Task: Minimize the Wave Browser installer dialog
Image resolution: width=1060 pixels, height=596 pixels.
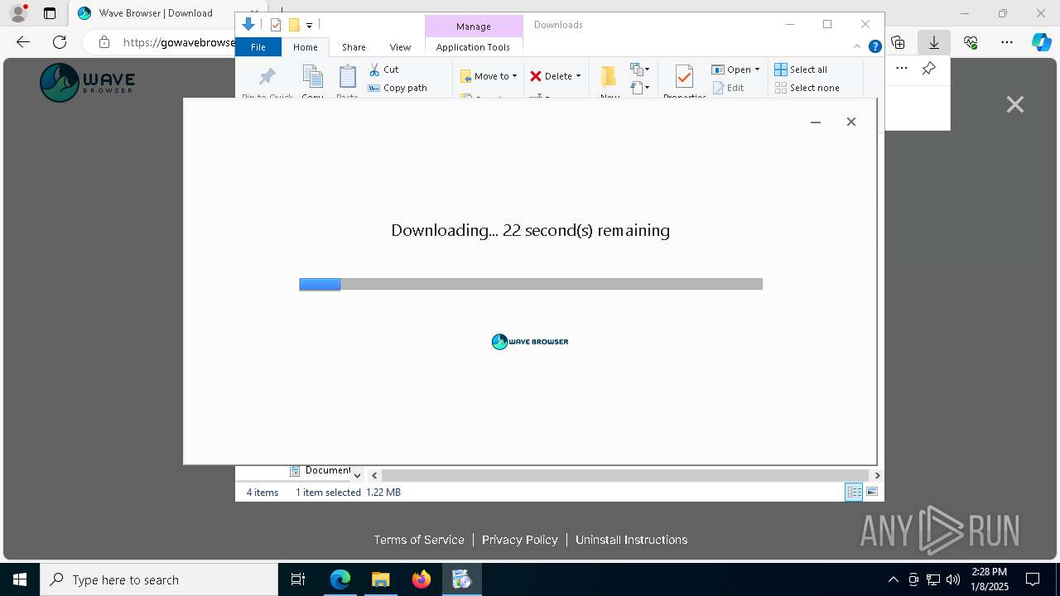Action: [816, 122]
